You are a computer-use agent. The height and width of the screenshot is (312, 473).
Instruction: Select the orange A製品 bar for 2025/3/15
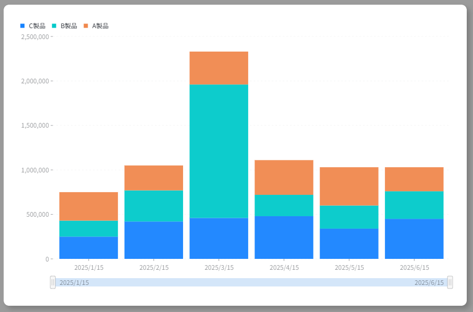[x=219, y=68]
